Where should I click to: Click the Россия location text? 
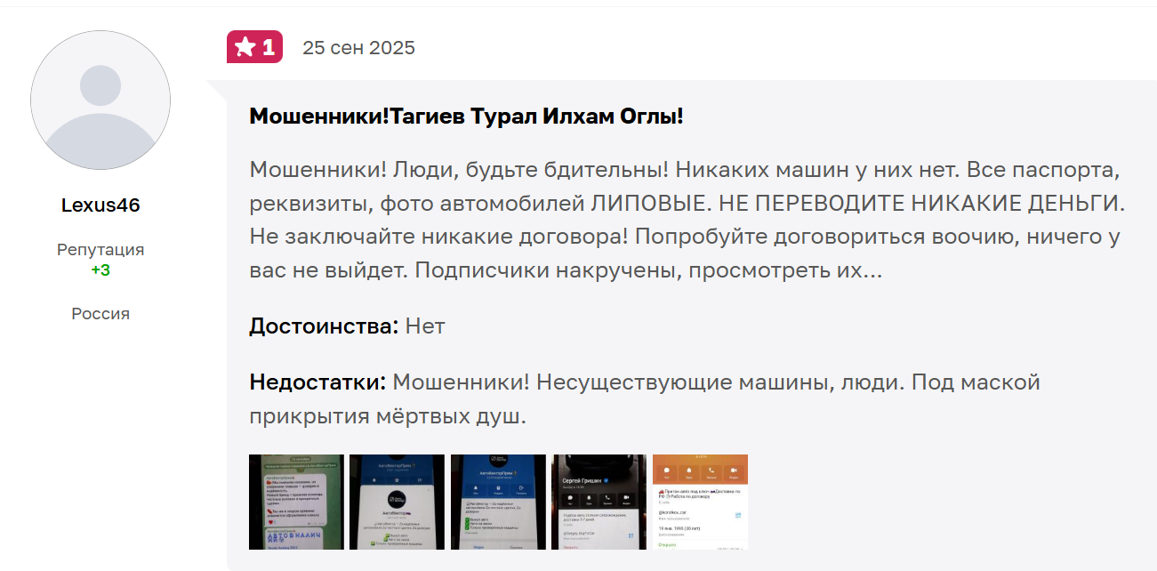coord(100,314)
